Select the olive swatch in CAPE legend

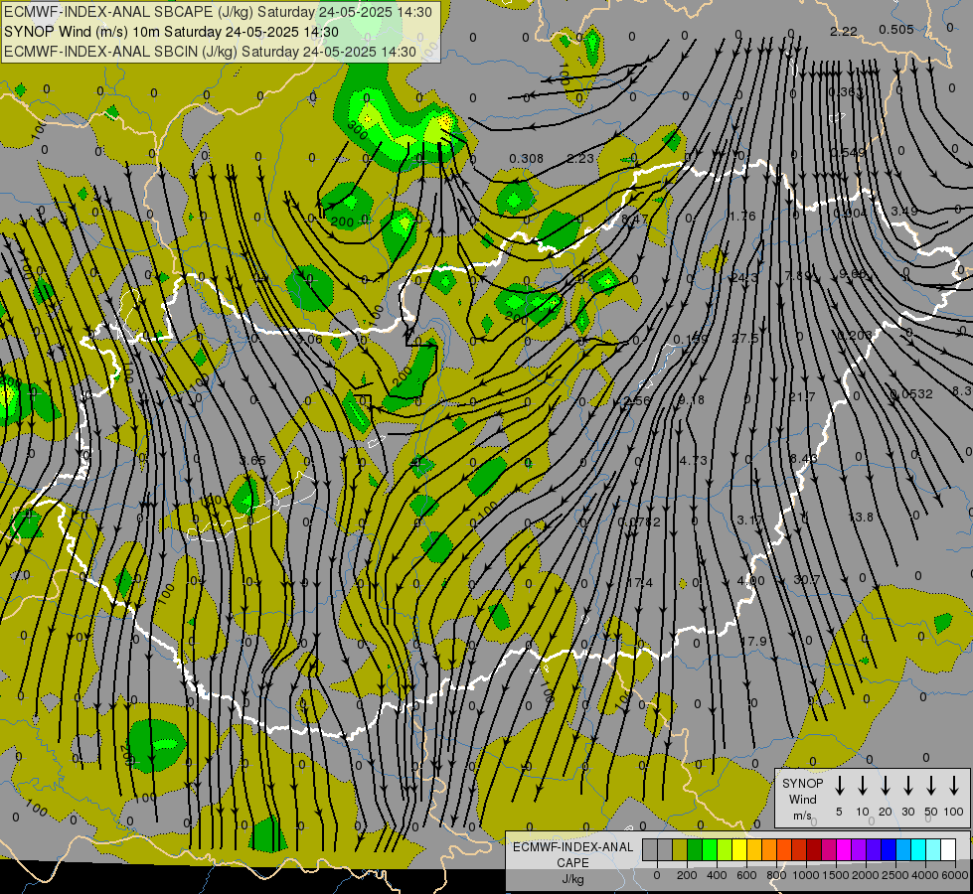(680, 849)
